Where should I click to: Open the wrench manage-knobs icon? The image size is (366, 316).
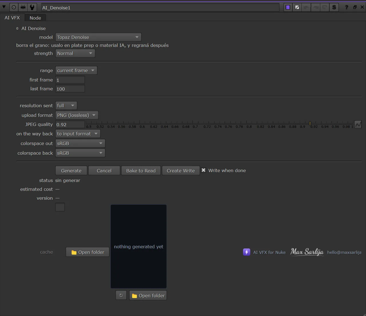(32, 7)
